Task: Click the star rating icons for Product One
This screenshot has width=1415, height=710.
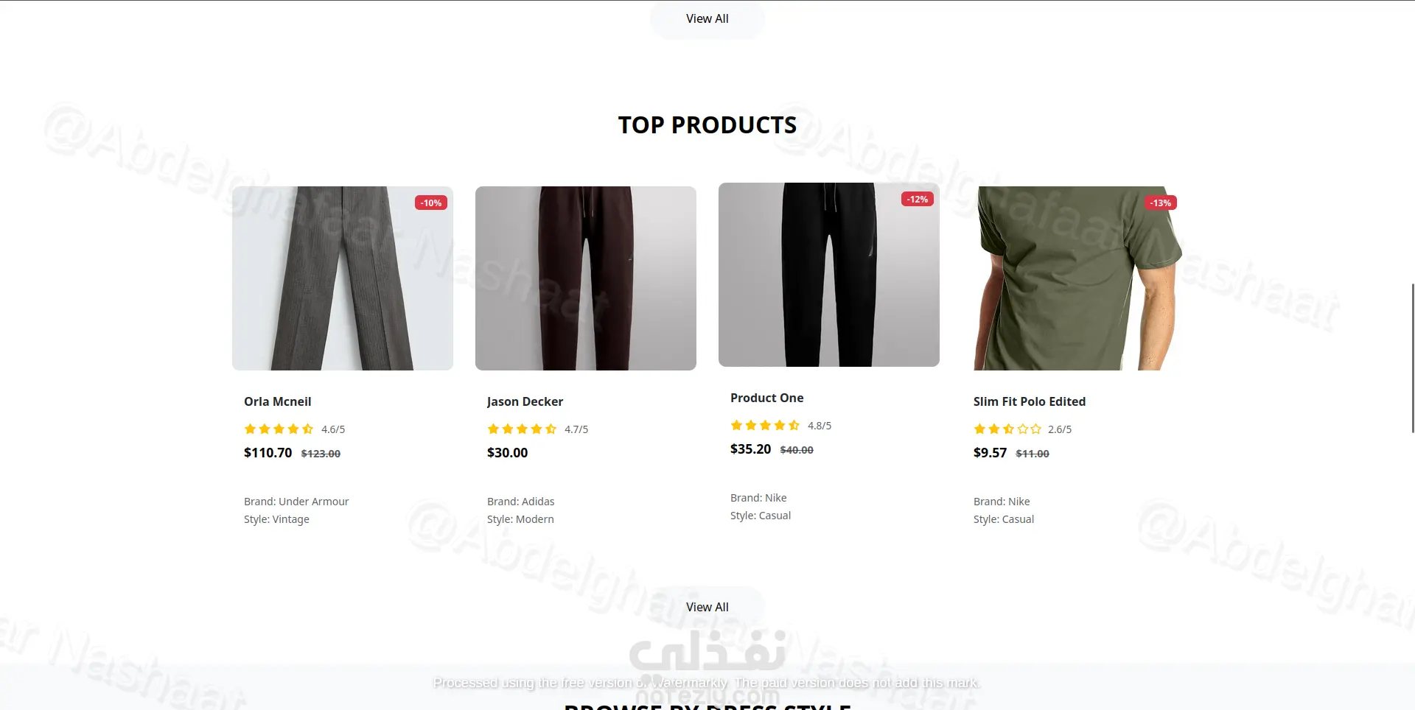Action: pyautogui.click(x=765, y=425)
